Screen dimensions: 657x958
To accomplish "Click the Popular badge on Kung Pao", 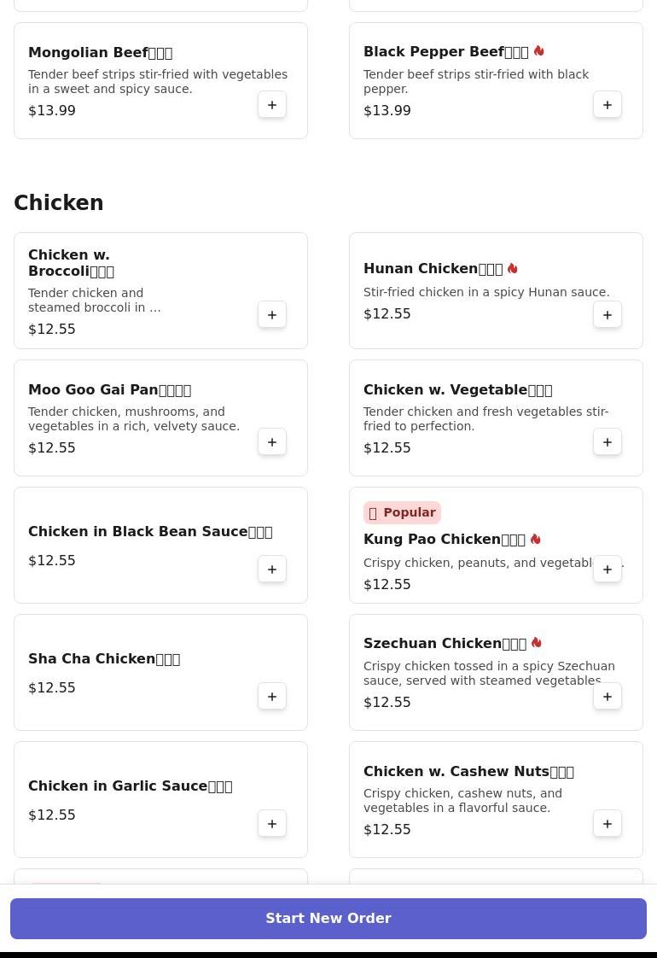I will coord(402,512).
